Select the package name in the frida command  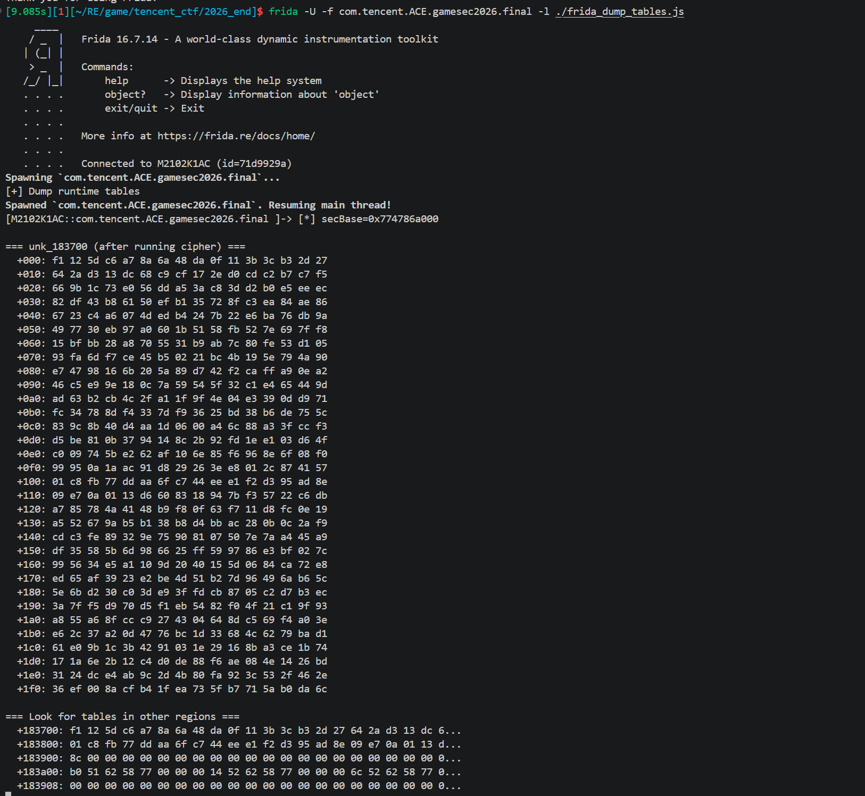(435, 12)
